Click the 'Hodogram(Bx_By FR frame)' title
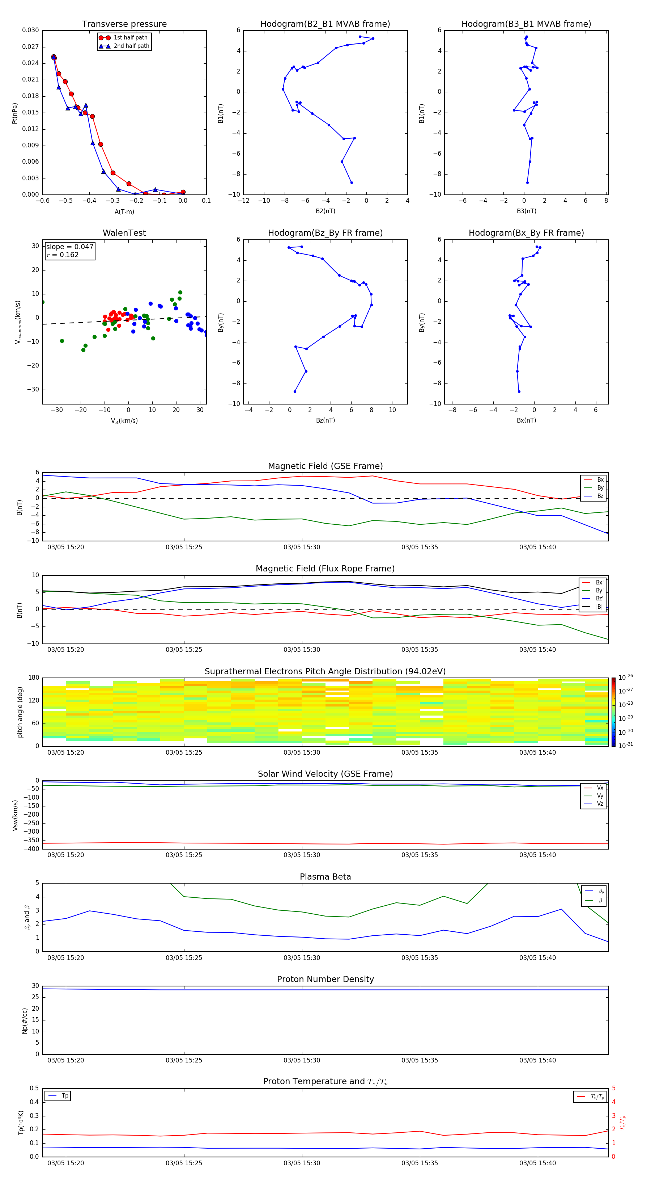Viewport: 651px width, 1195px height. (526, 233)
